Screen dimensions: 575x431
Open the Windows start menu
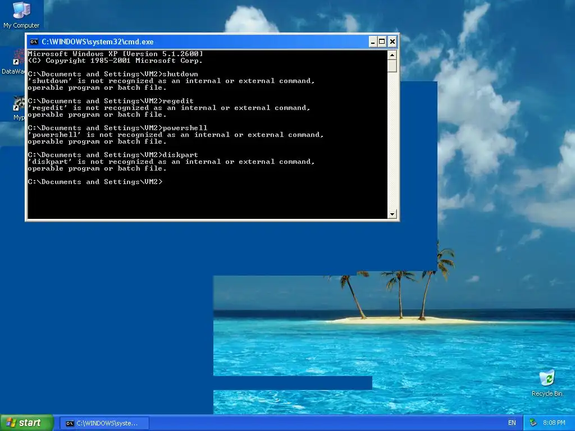27,423
